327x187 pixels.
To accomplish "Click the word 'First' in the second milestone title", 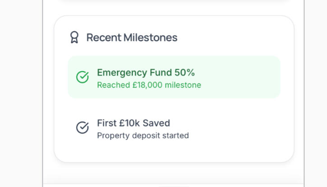I will (106, 123).
